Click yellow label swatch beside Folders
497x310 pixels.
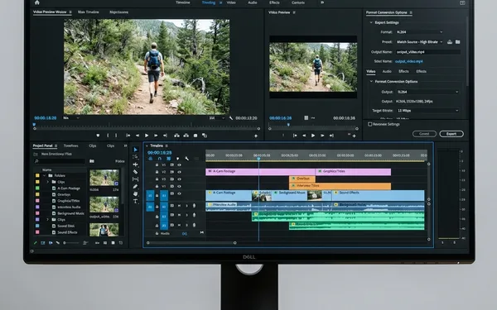[37, 175]
